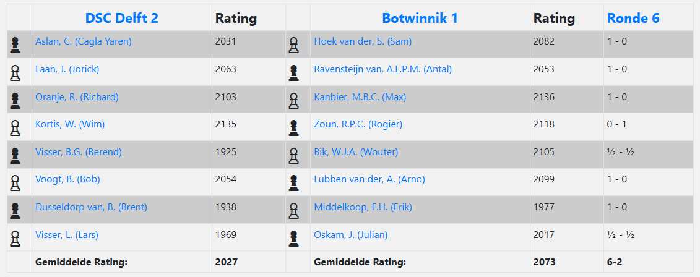Select Middelkoop, F.H. (Erik) player link

pos(363,207)
